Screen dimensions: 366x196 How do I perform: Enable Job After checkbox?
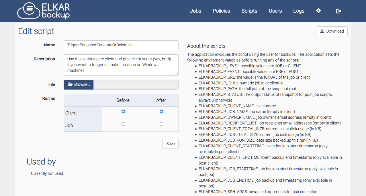coord(161,124)
